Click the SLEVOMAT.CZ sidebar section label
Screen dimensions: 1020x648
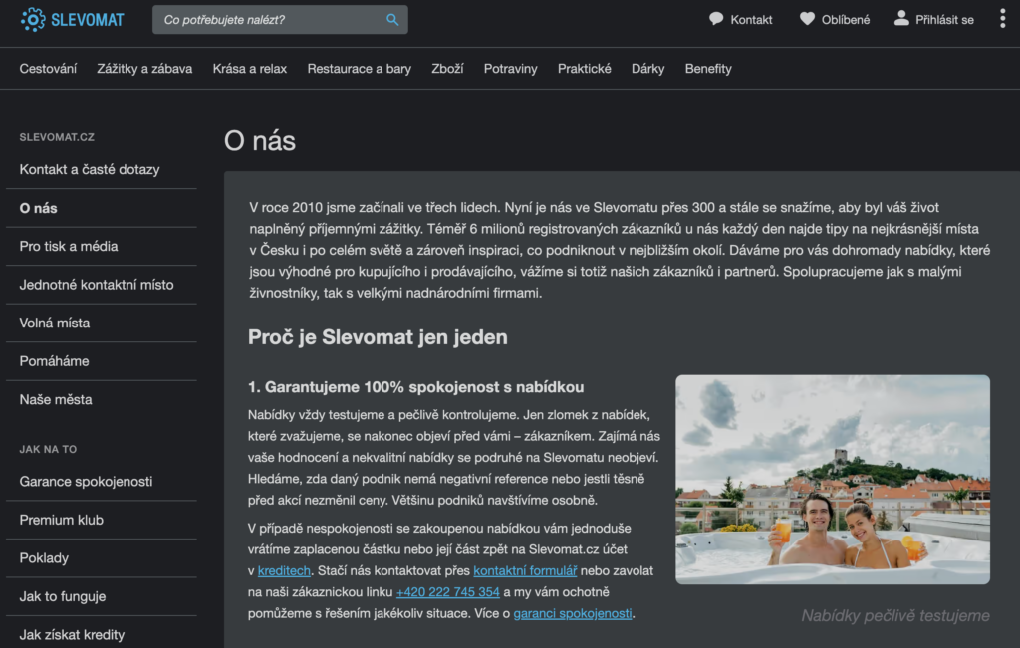coord(57,137)
